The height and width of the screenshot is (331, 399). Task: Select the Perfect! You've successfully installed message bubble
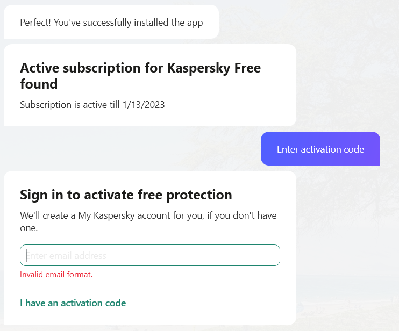click(x=111, y=22)
